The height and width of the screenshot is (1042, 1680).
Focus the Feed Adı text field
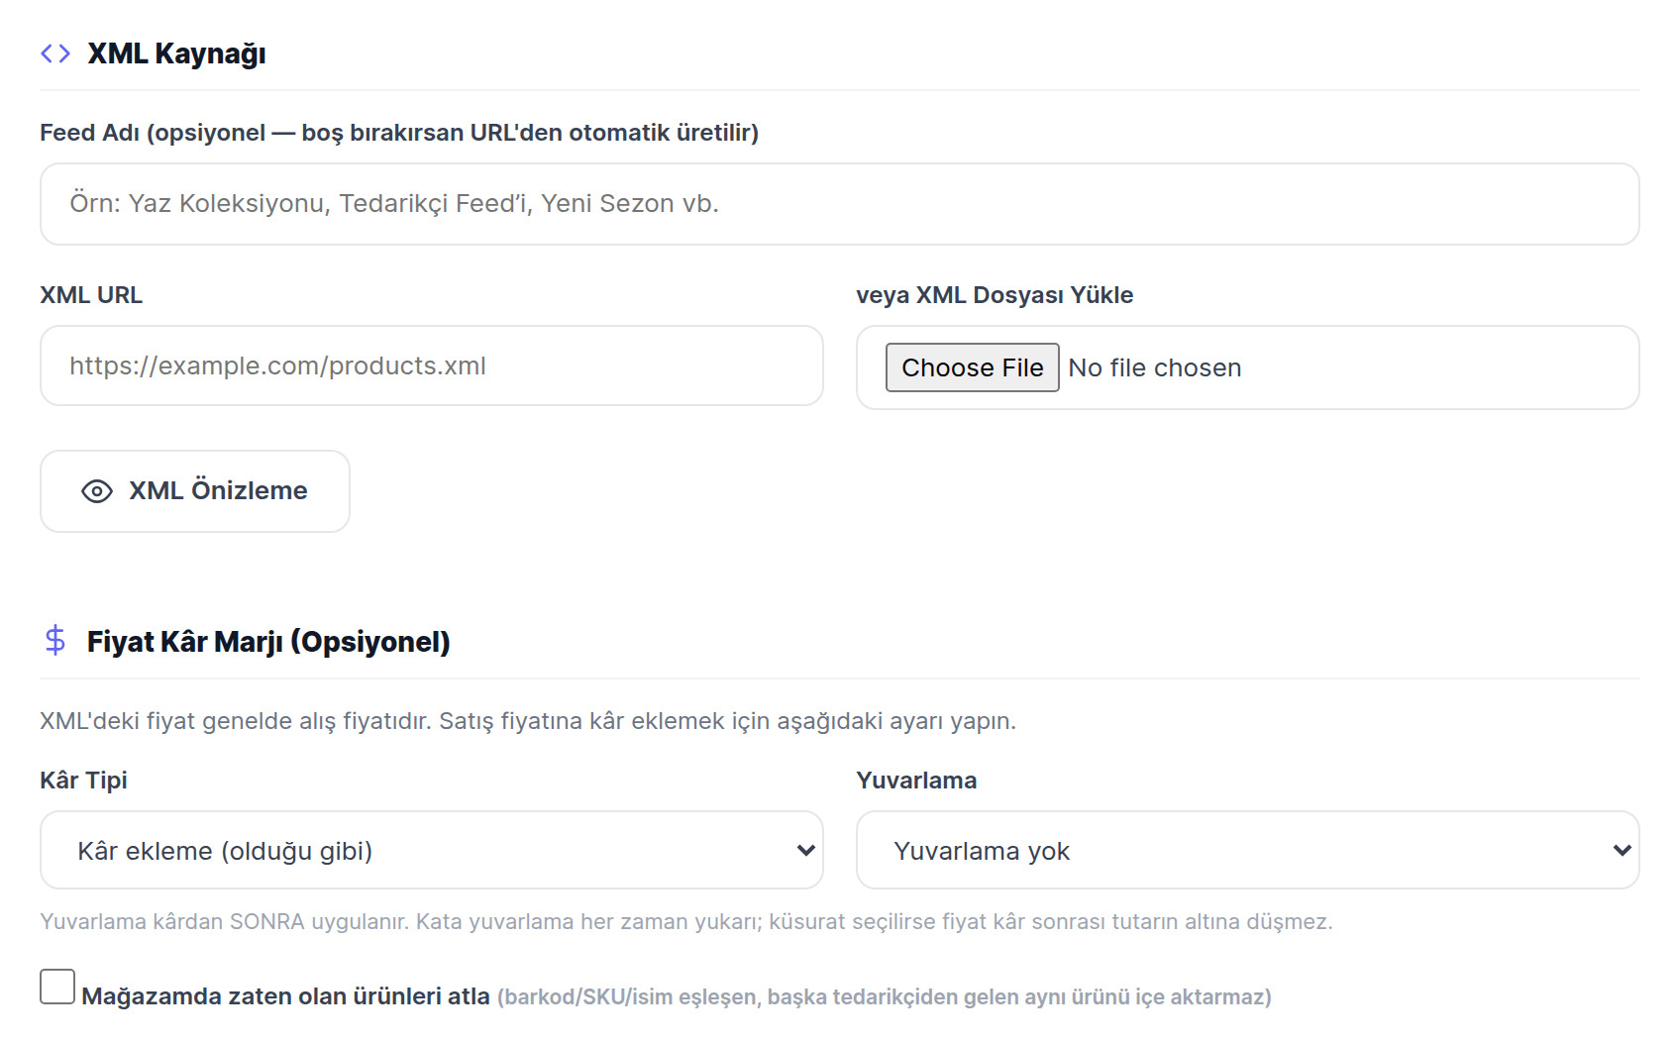coord(840,204)
